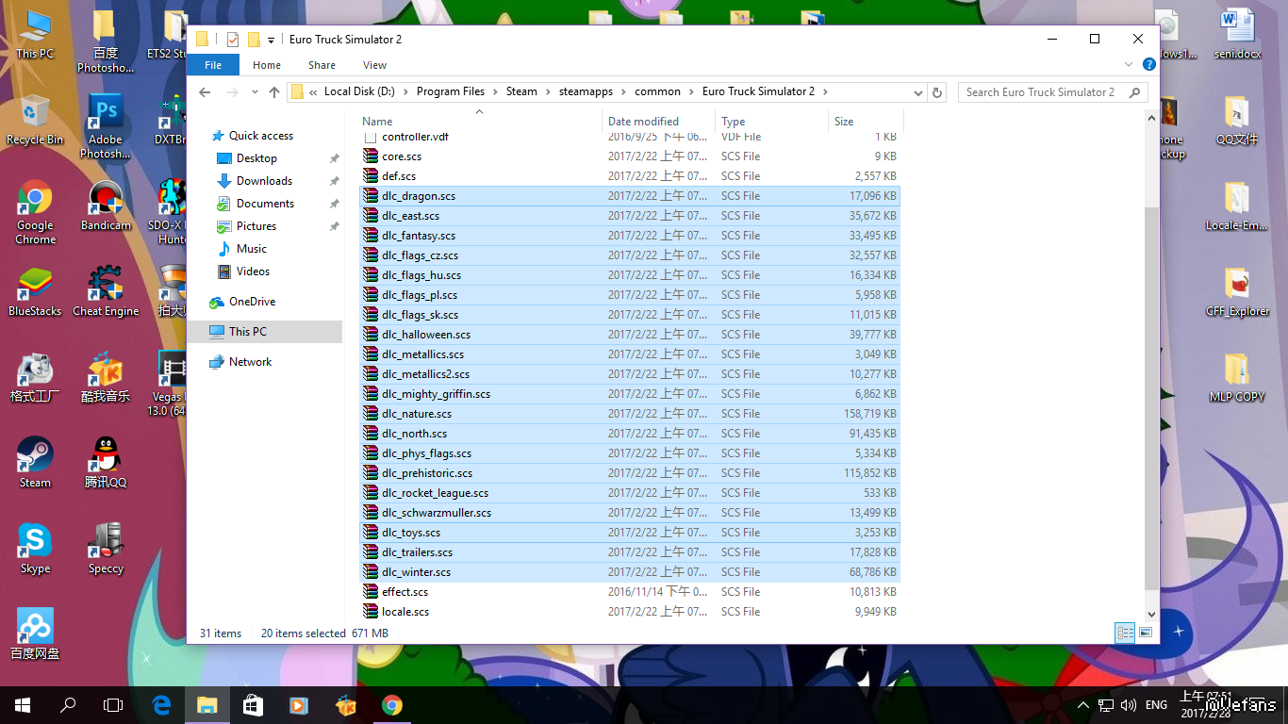Select Network in navigation pane
The width and height of the screenshot is (1288, 724).
(250, 362)
